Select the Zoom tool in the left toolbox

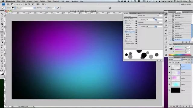click(x=2, y=69)
